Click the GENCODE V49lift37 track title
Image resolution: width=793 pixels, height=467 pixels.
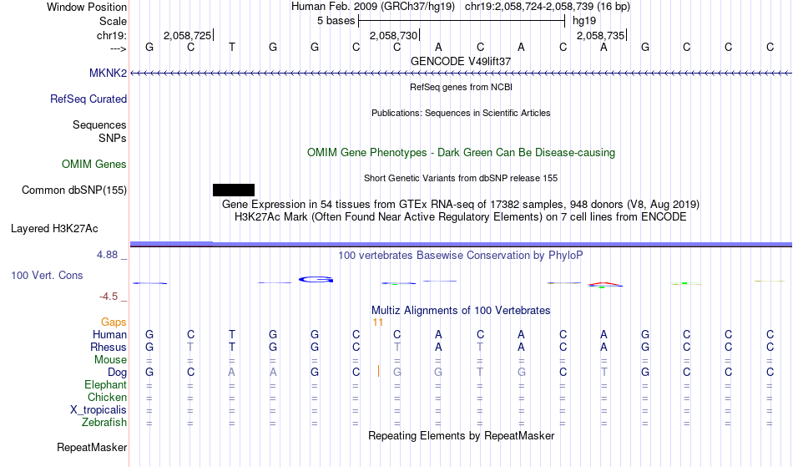pyautogui.click(x=461, y=61)
